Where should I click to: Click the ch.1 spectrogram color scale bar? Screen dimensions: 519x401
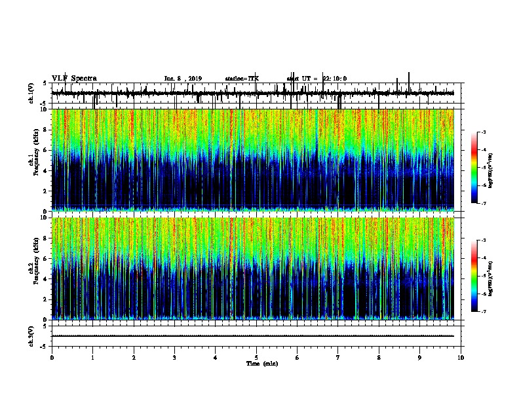pyautogui.click(x=474, y=167)
